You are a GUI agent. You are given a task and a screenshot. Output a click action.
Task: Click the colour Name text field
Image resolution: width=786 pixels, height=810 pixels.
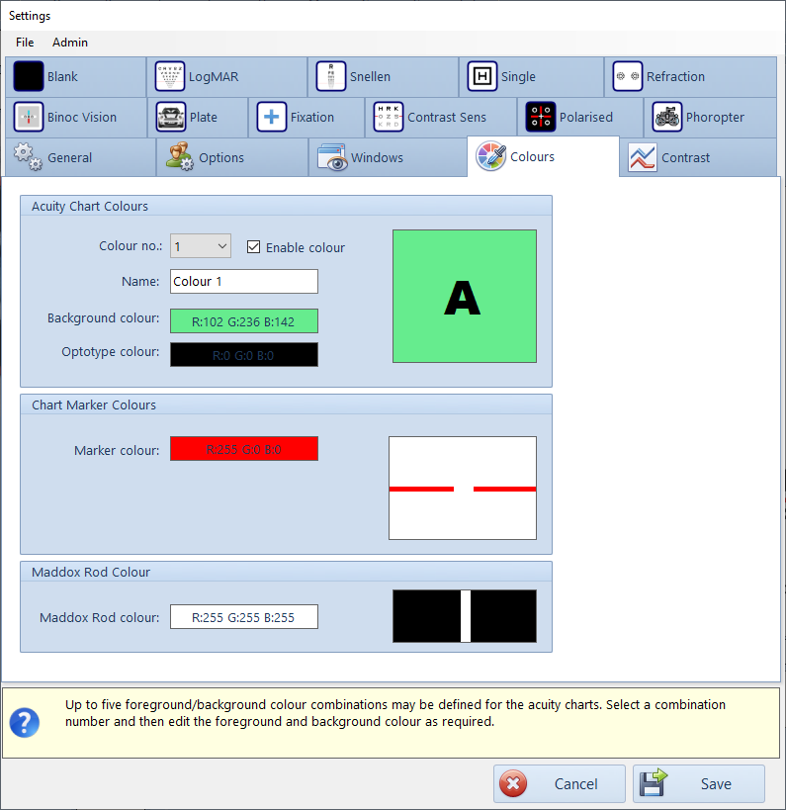[x=244, y=281]
